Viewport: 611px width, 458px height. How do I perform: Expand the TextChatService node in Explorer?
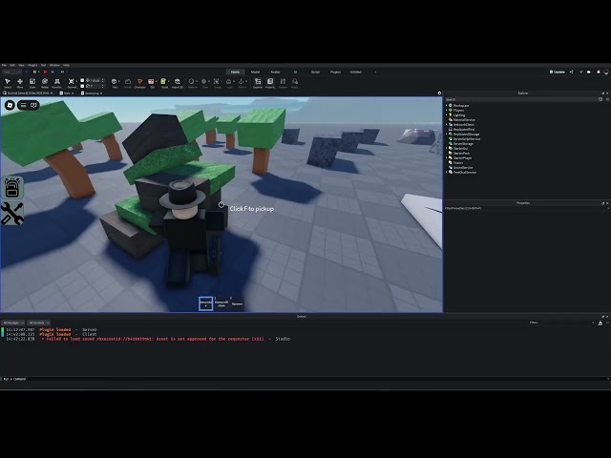click(447, 172)
